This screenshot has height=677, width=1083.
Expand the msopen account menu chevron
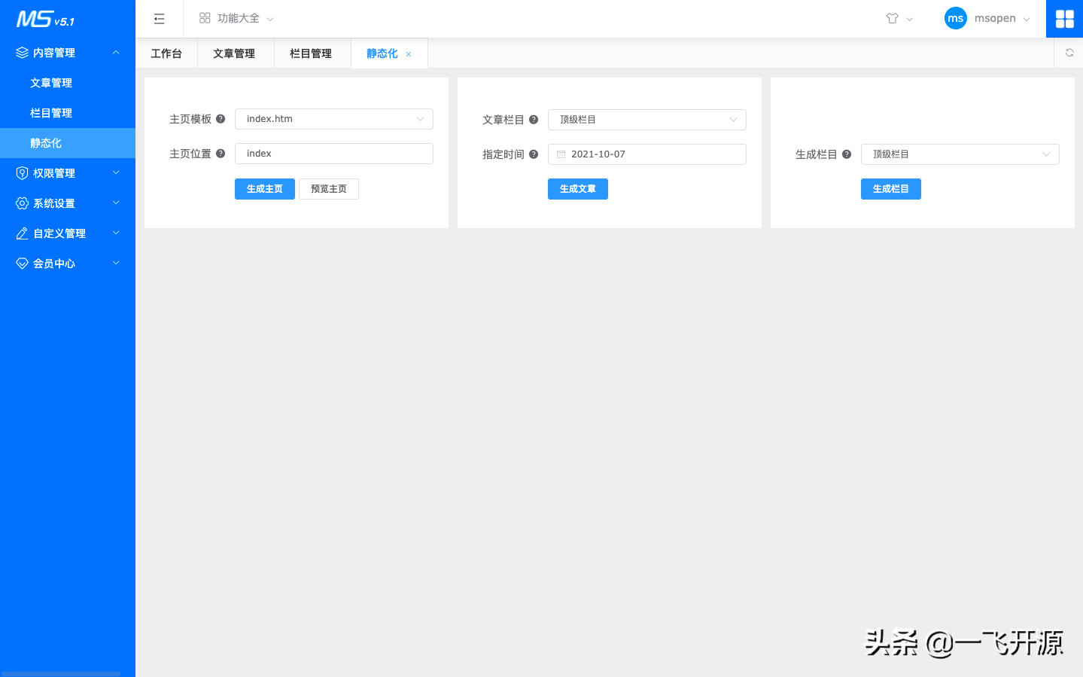[x=1026, y=18]
